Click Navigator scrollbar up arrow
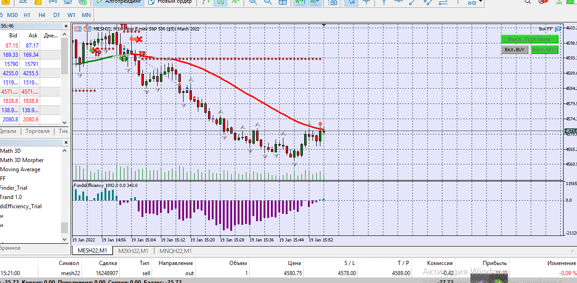 click(x=65, y=151)
